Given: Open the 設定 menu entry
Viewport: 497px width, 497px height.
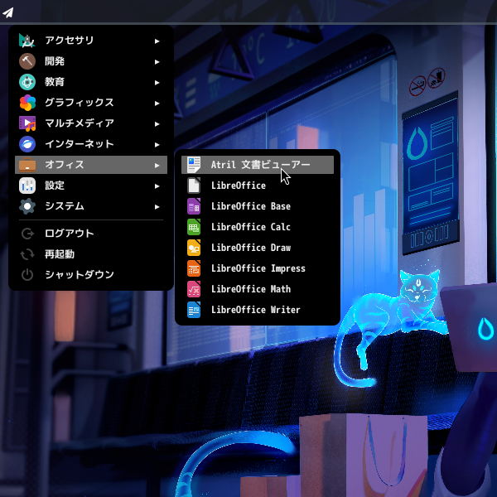Looking at the screenshot, I should point(91,186).
